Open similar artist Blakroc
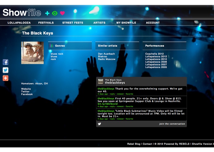The height and width of the screenshot is (152, 214). pos(103,56)
